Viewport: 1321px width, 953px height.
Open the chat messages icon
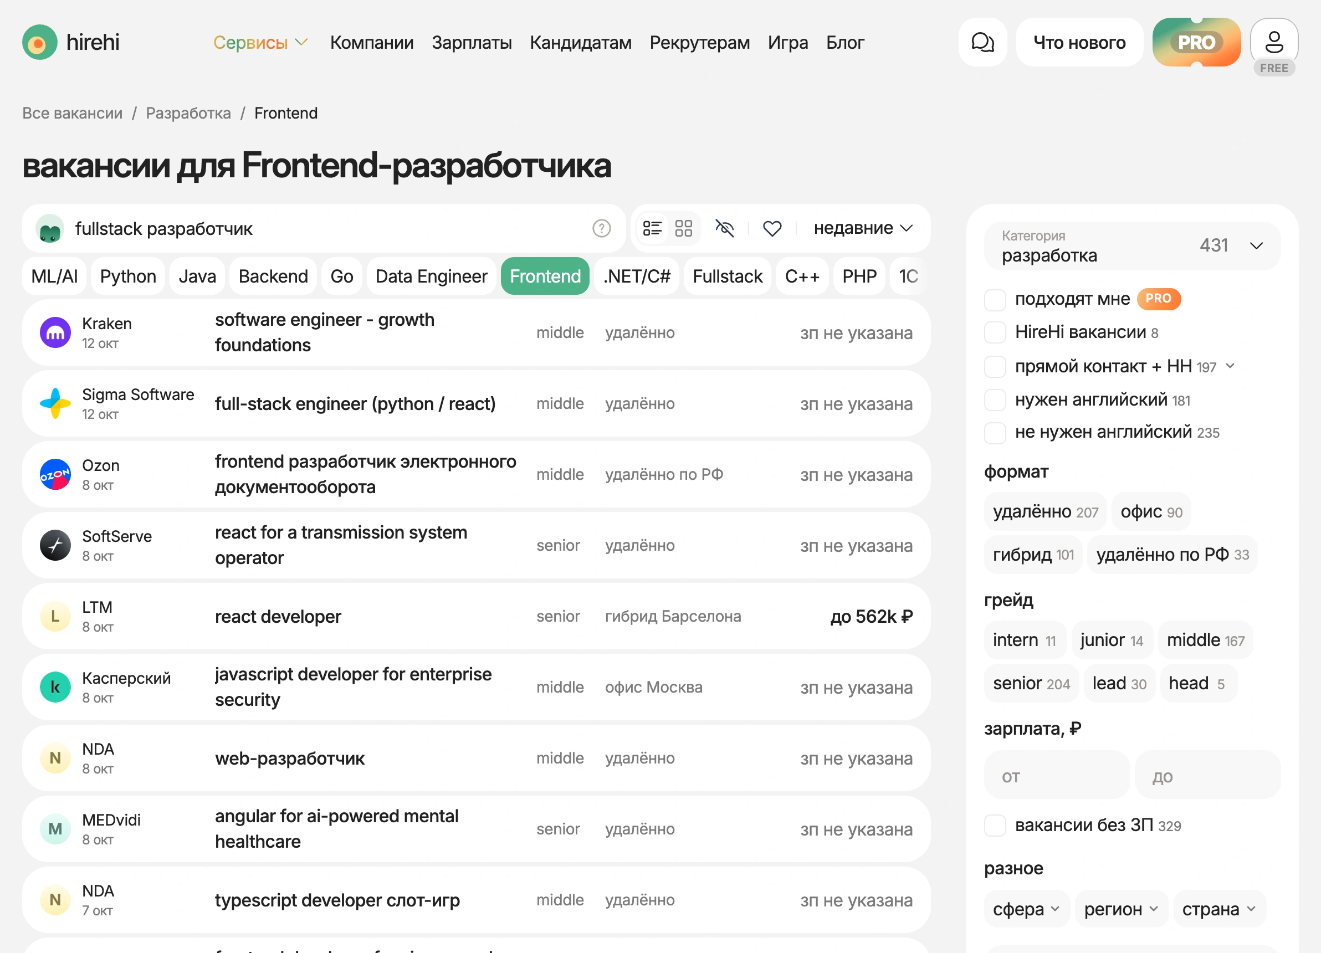[982, 42]
